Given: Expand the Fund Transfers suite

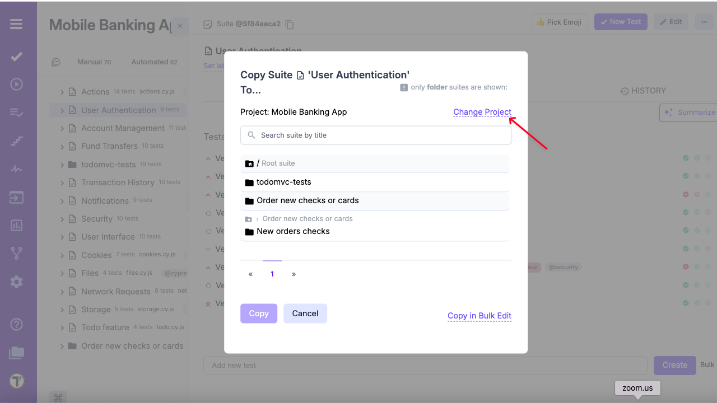Looking at the screenshot, I should pos(62,146).
